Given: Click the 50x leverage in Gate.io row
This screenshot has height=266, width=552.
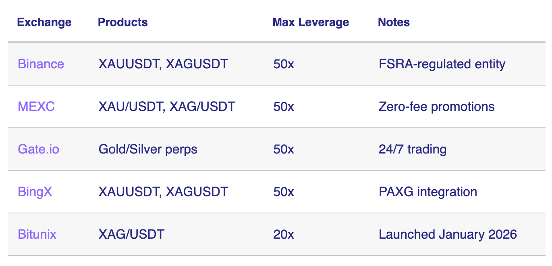Looking at the screenshot, I should [x=283, y=149].
